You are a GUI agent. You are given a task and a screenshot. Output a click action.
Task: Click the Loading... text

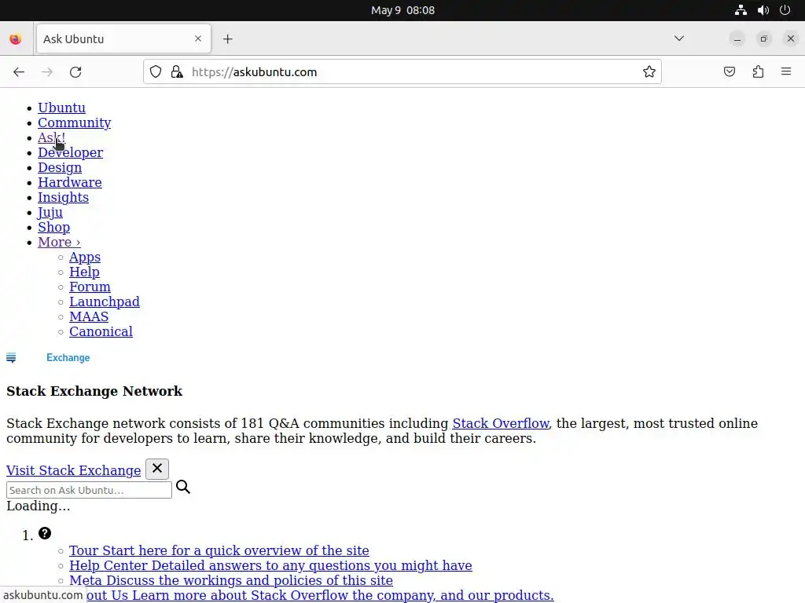pos(38,506)
